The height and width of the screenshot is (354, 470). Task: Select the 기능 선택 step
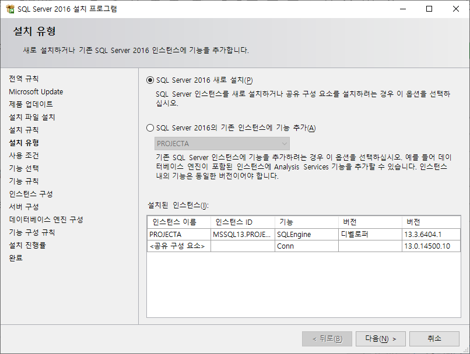[24, 168]
